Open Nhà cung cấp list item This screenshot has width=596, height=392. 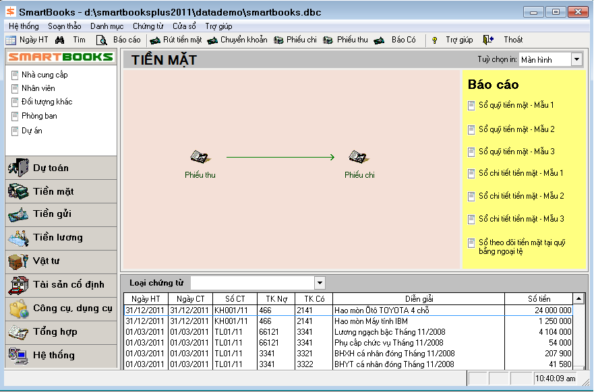pos(40,75)
